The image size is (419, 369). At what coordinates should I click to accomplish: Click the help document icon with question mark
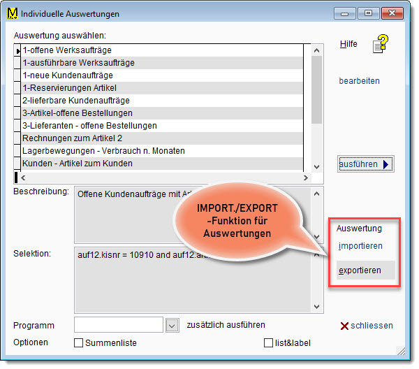tap(380, 45)
